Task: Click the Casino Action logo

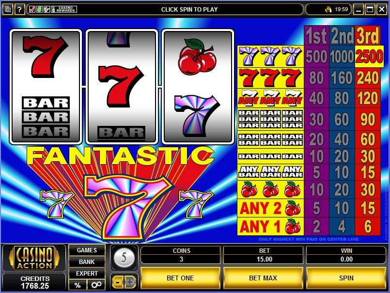Action: coord(34,258)
